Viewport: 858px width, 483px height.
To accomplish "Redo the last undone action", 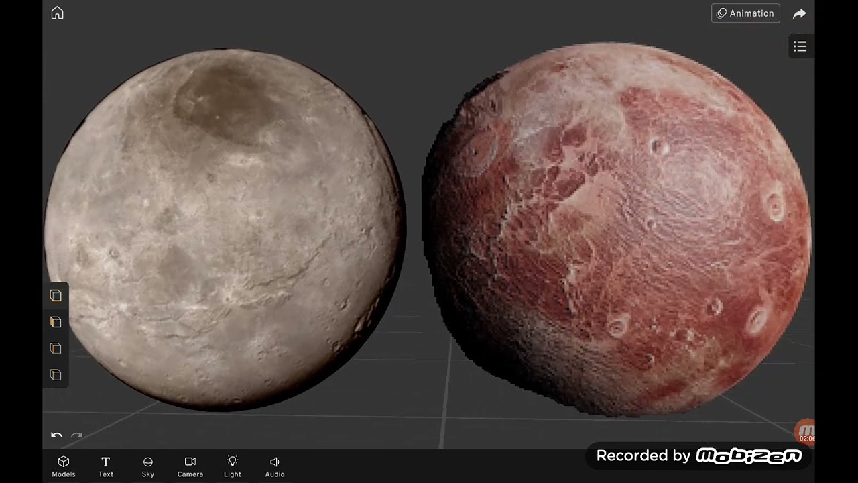I will tap(76, 435).
